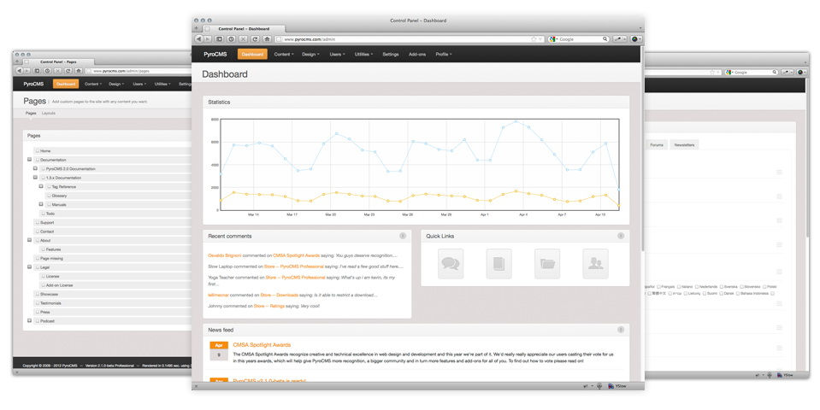
Task: Click the YSlow icon in the Dashboard status bar
Action: tap(611, 386)
